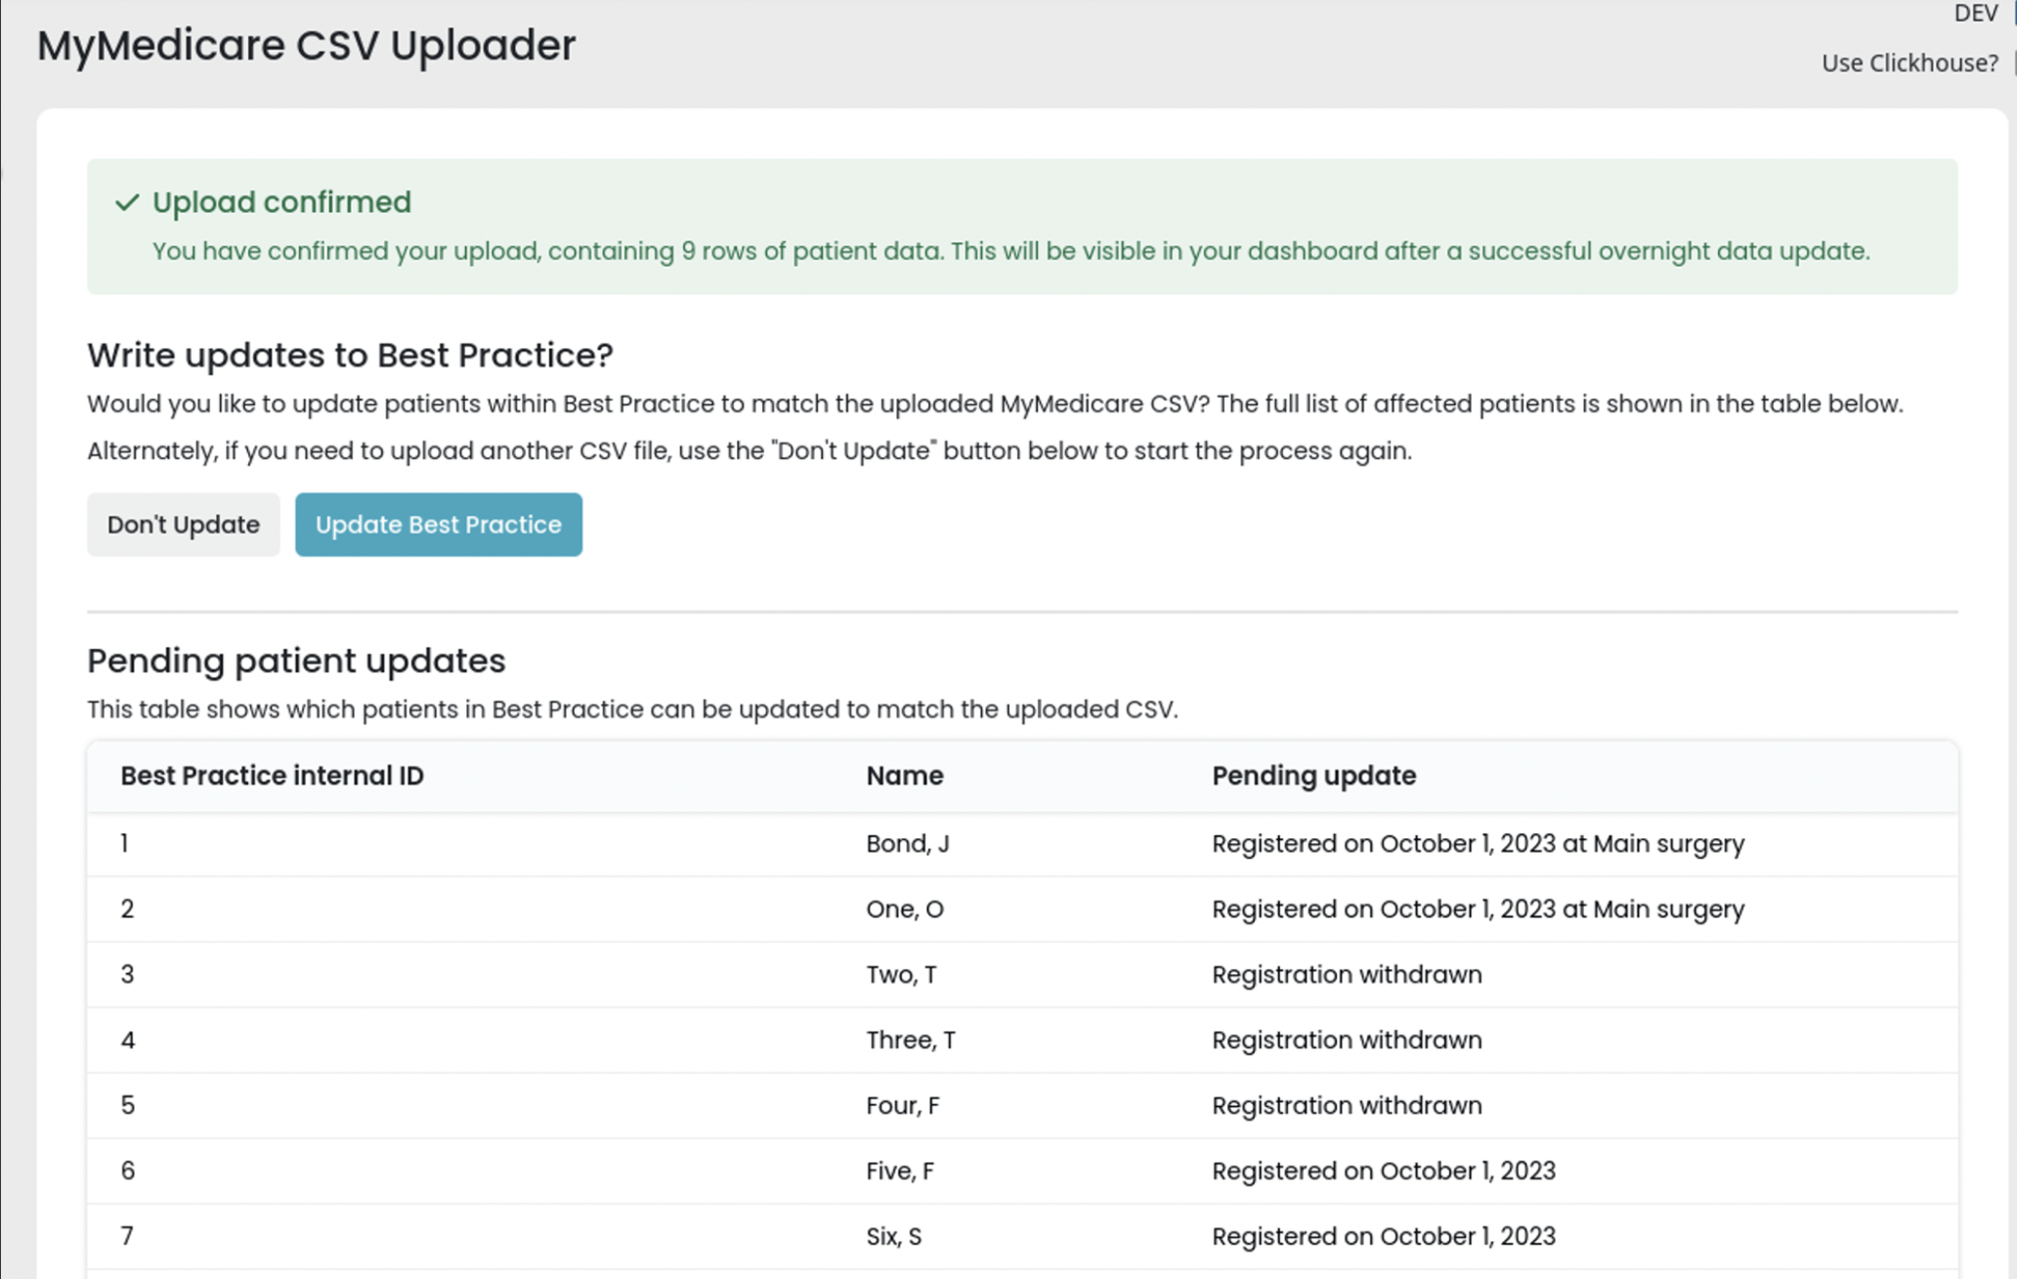Click the Pending patient updates heading
The height and width of the screenshot is (1279, 2017).
click(296, 661)
